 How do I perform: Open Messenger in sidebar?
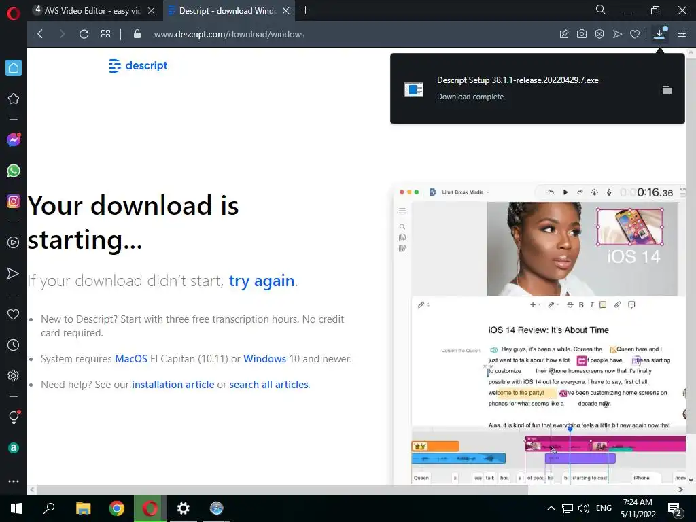pyautogui.click(x=14, y=140)
